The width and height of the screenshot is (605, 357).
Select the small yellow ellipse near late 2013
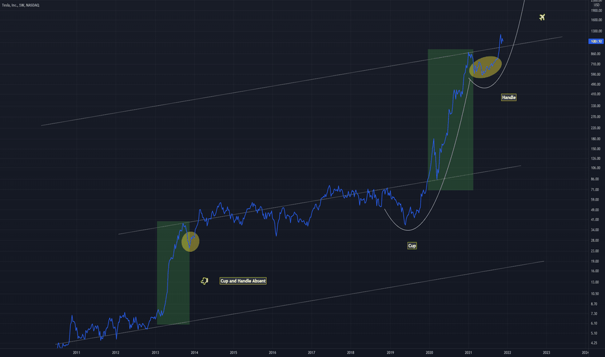[191, 241]
